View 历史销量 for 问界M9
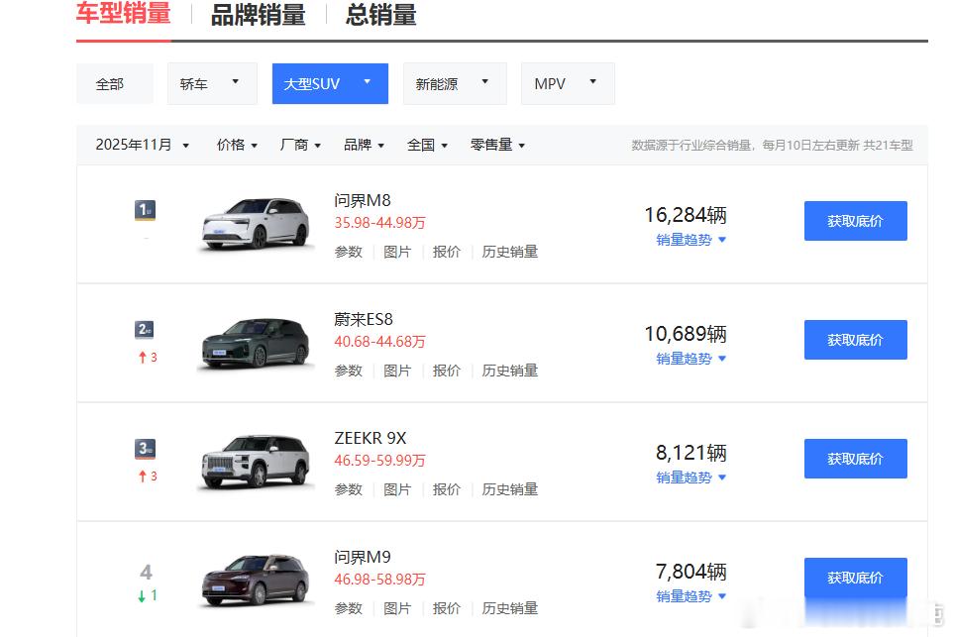The image size is (953, 637). (x=509, y=607)
